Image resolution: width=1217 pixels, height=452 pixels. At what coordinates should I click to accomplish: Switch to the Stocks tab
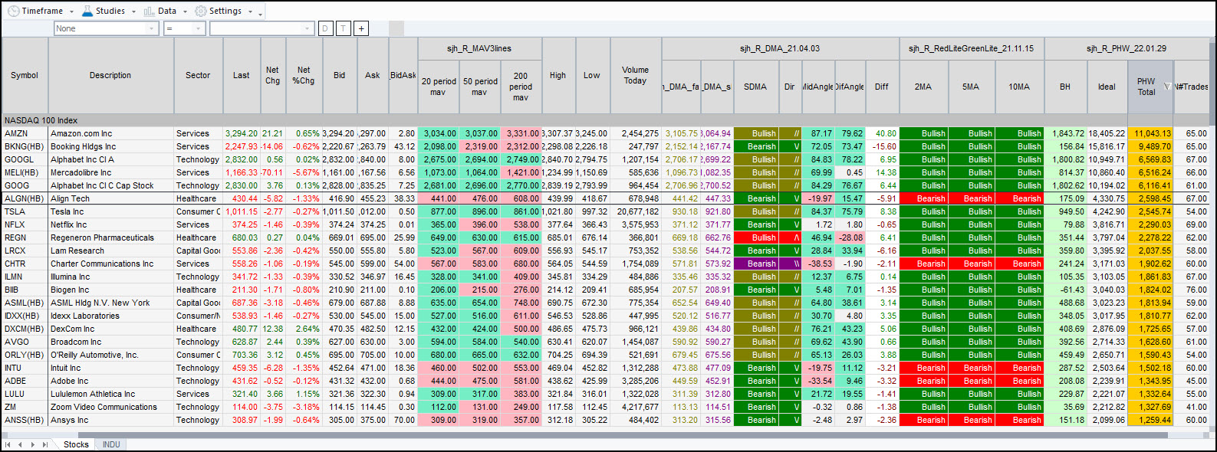click(76, 444)
